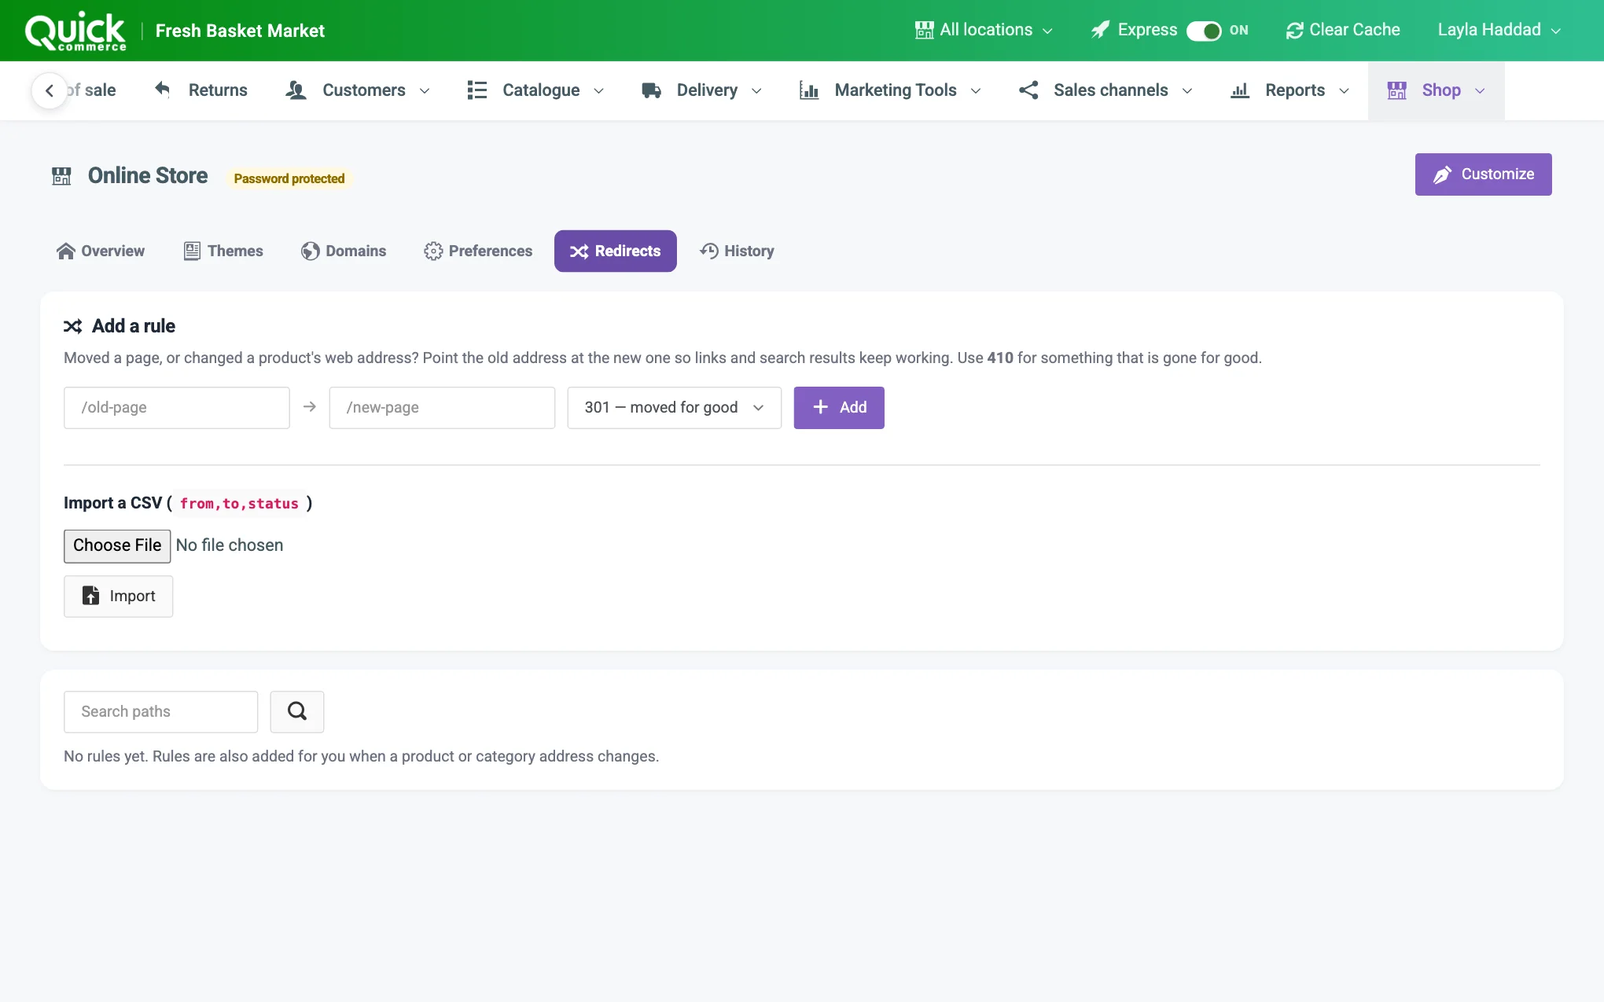Click Add to create redirect rule
The width and height of the screenshot is (1604, 1002).
tap(839, 407)
